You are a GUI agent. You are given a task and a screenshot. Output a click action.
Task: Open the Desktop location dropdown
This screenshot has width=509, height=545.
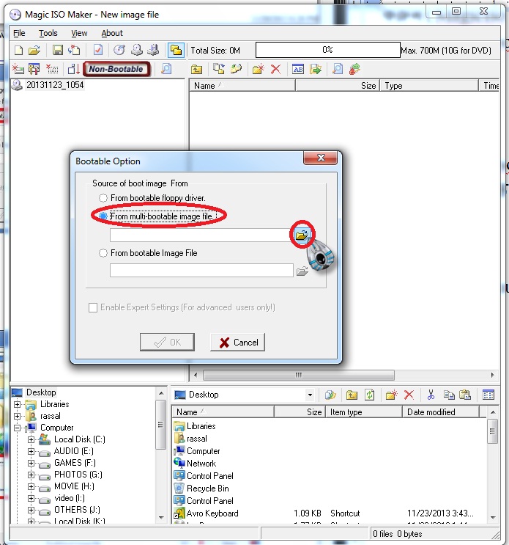pyautogui.click(x=310, y=395)
